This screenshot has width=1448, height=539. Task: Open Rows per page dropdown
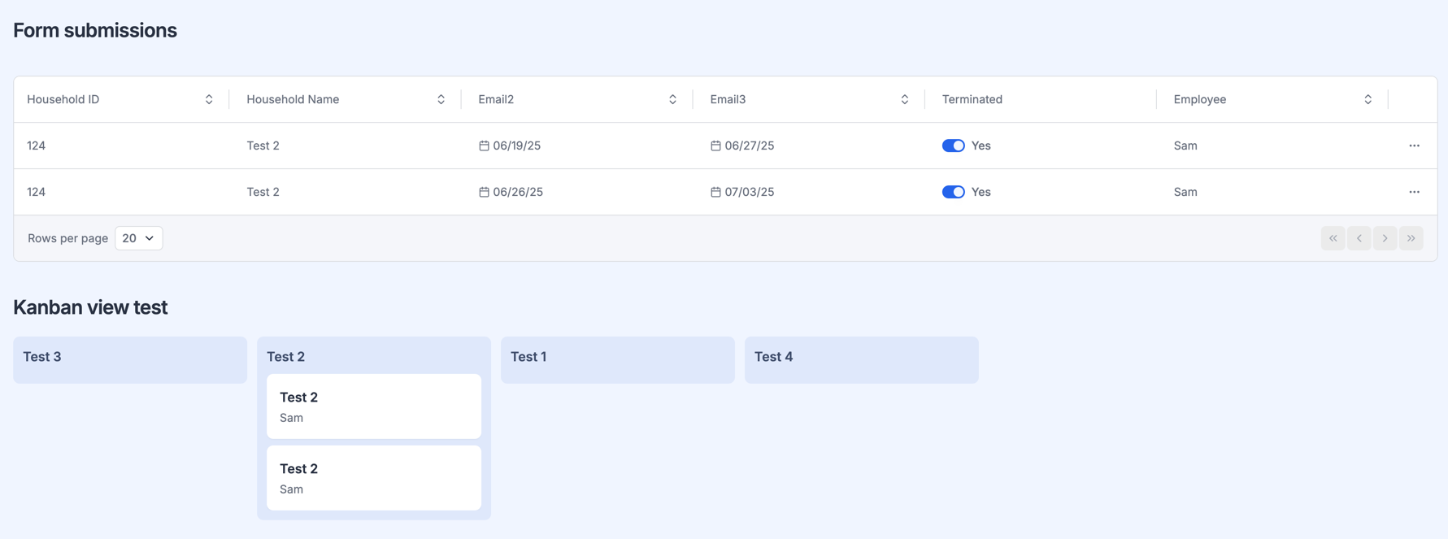138,238
